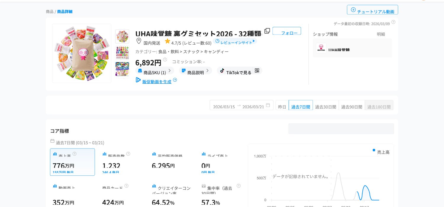444x207 pixels.
Task: Click the note icon on 商品説明
Action: pyautogui.click(x=184, y=71)
